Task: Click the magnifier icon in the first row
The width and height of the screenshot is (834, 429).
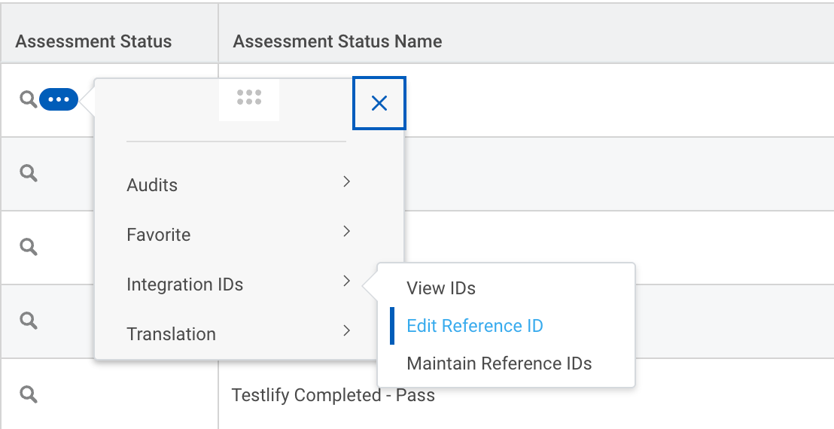Action: 28,99
